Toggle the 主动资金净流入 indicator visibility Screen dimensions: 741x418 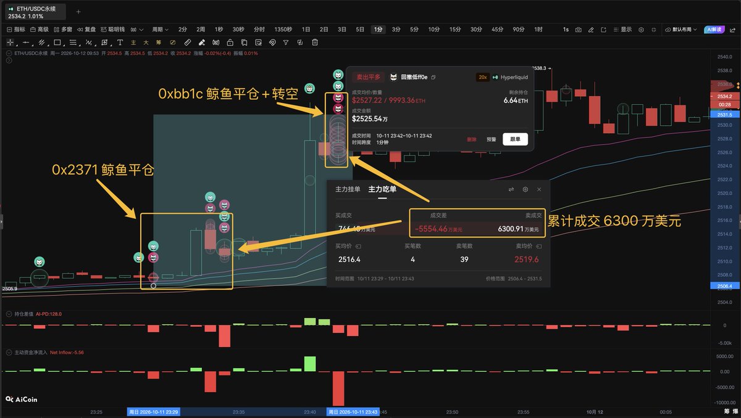point(8,353)
